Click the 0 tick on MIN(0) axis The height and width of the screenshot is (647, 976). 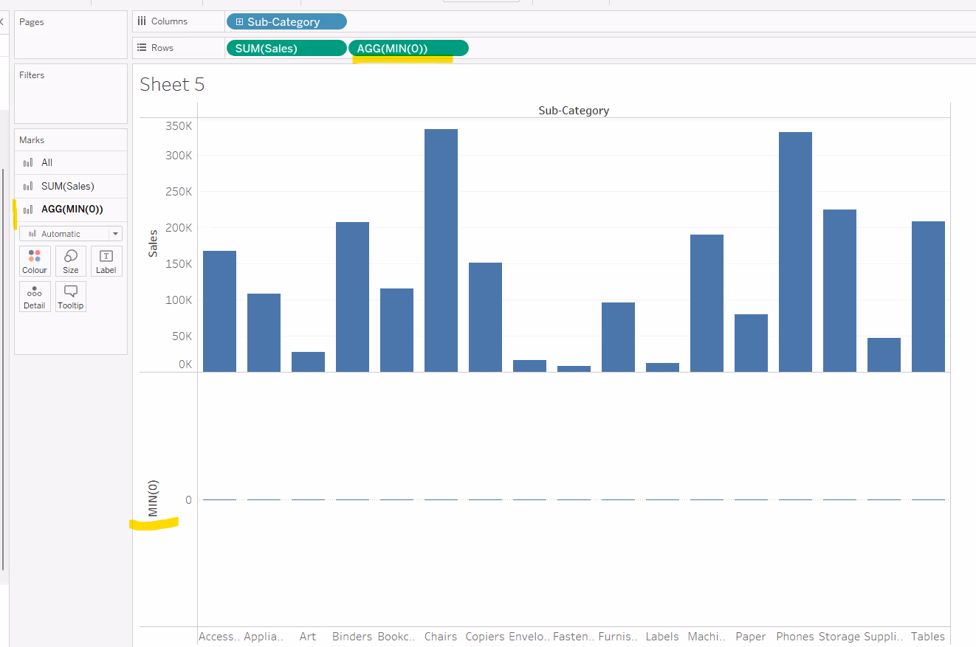click(x=188, y=500)
